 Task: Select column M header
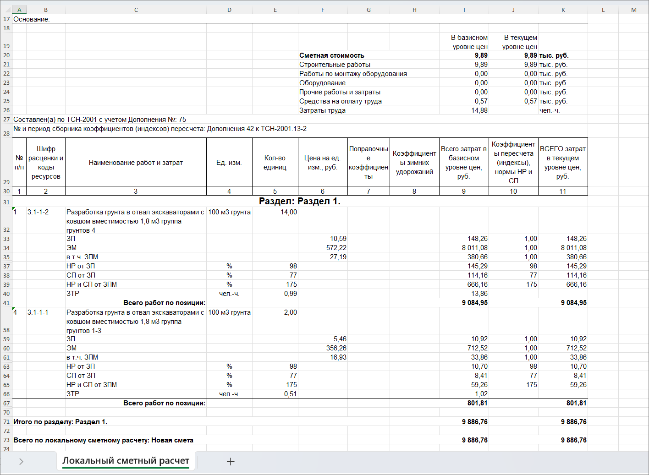pos(633,10)
